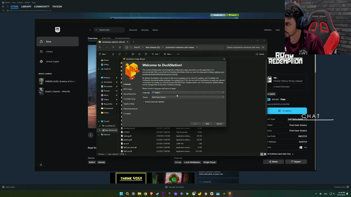Select the Controller Setup wizard step
The height and width of the screenshot is (197, 351).
[129, 99]
